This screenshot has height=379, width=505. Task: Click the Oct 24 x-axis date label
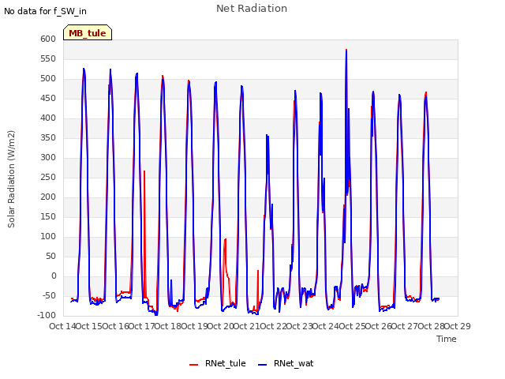coord(326,326)
